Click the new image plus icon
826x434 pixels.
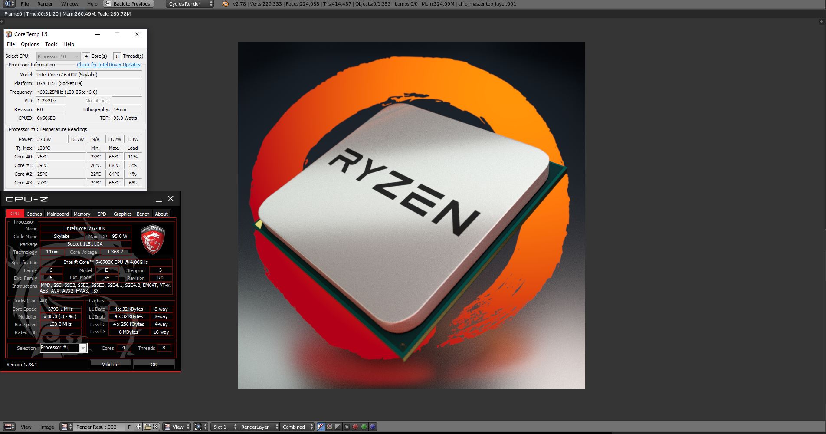139,427
